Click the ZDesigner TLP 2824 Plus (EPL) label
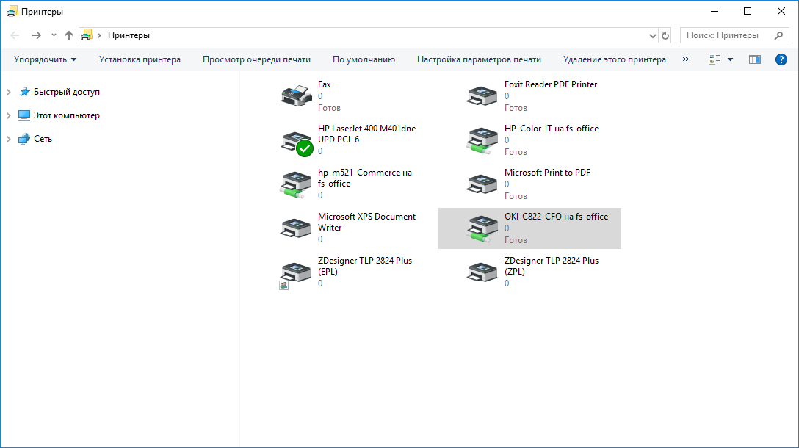The height and width of the screenshot is (448, 799). tap(365, 266)
